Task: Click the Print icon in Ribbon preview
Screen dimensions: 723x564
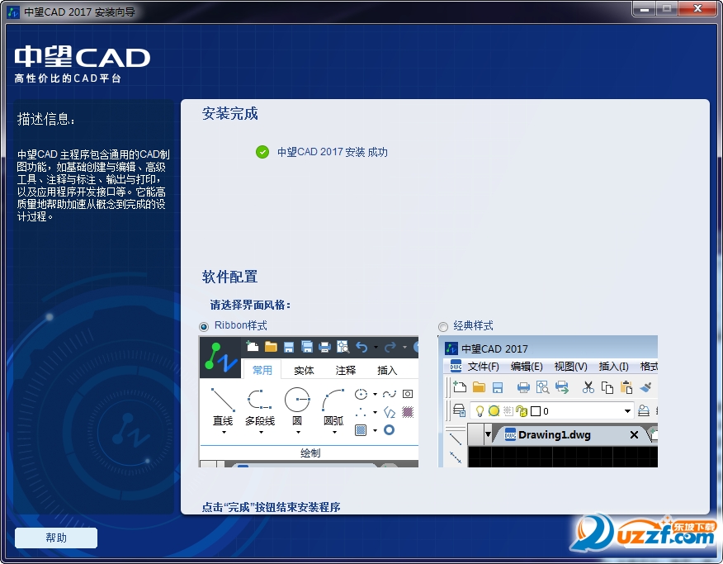Action: (x=324, y=347)
